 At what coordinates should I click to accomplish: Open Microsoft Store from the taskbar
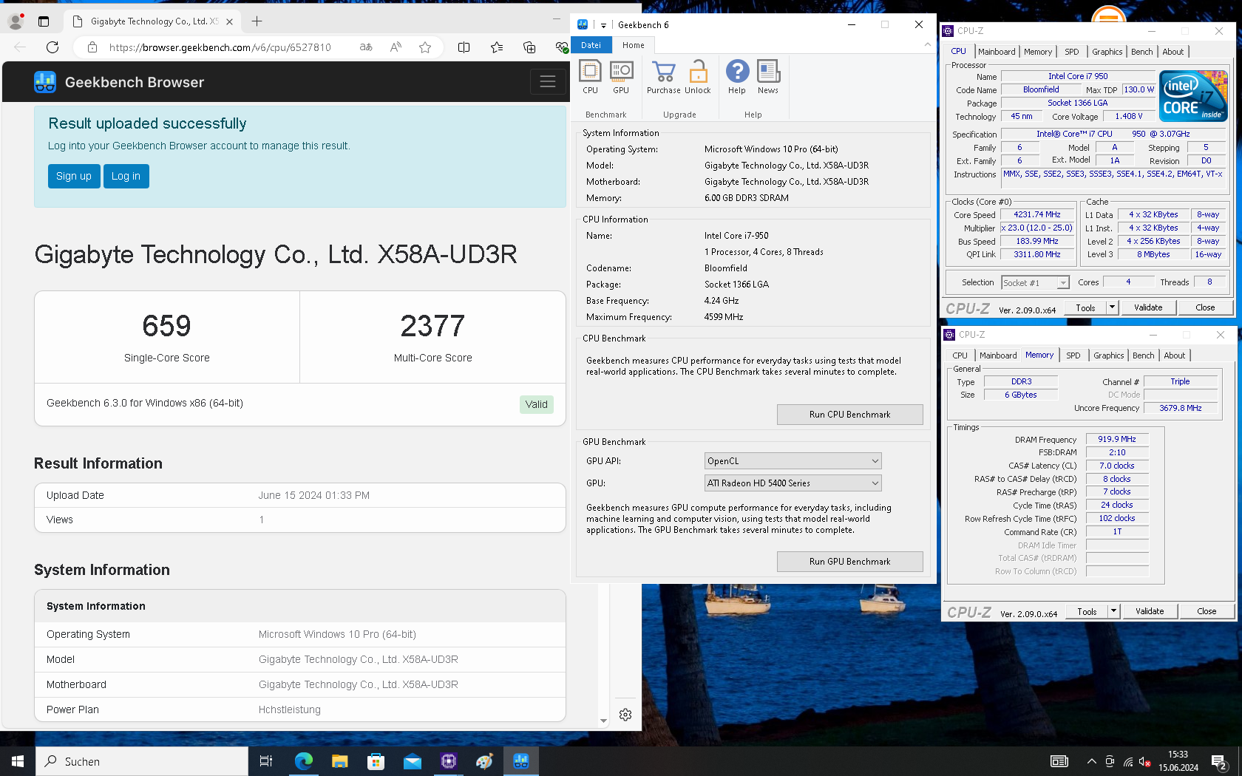coord(376,761)
